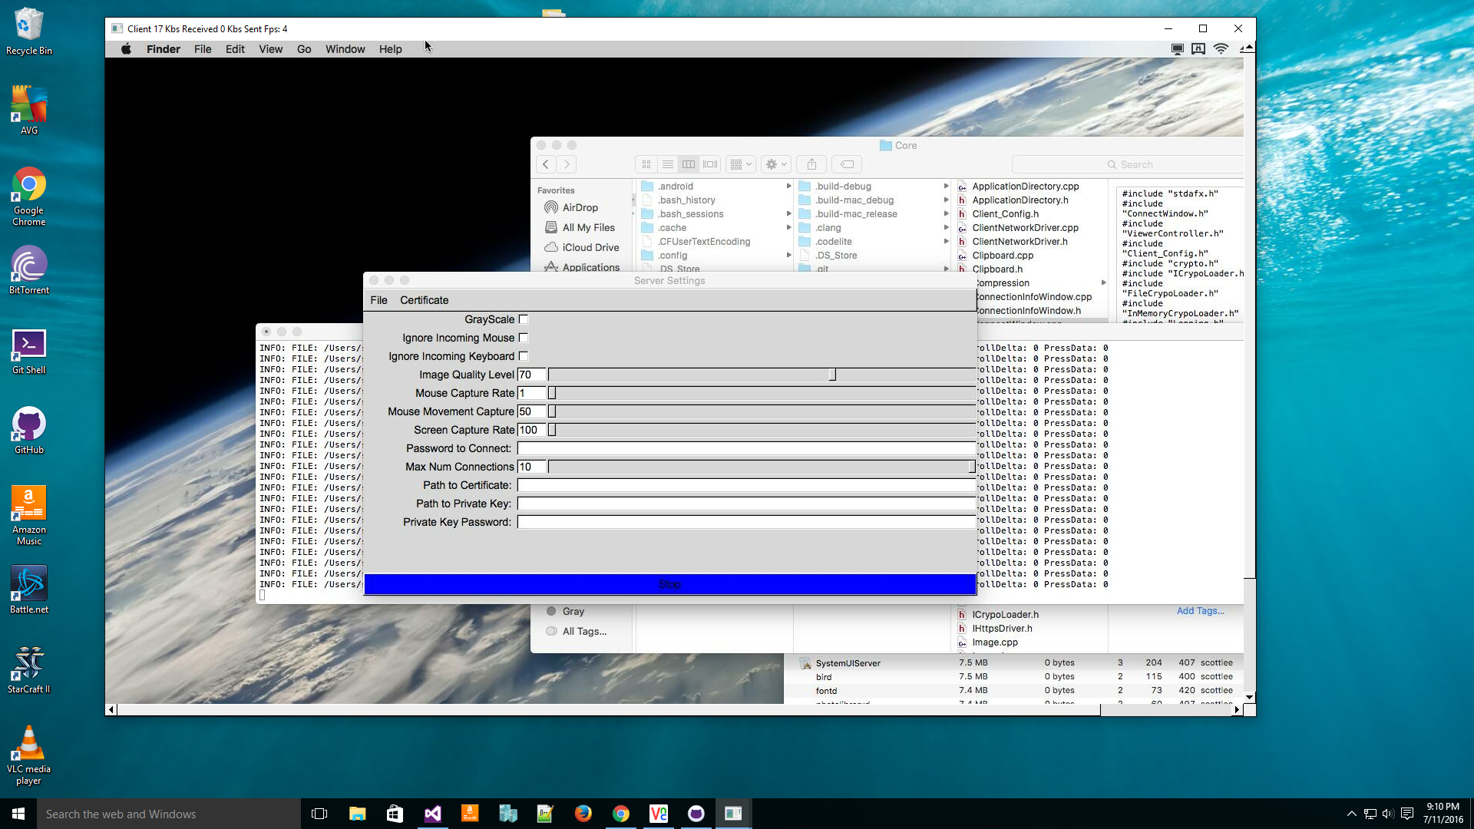Open the Finder action gear dropdown
1474x829 pixels.
776,164
